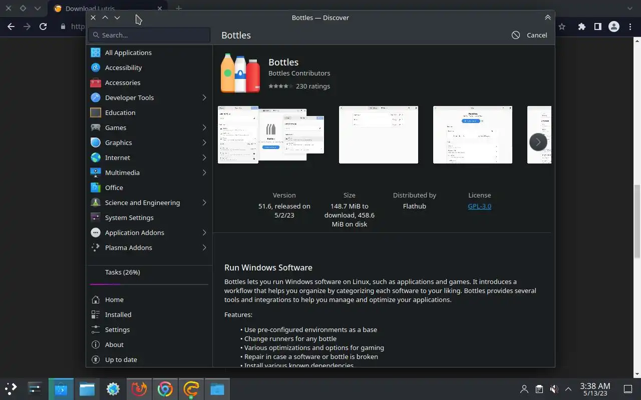Go to Home in Discover sidebar
The image size is (641, 400).
(x=149, y=299)
